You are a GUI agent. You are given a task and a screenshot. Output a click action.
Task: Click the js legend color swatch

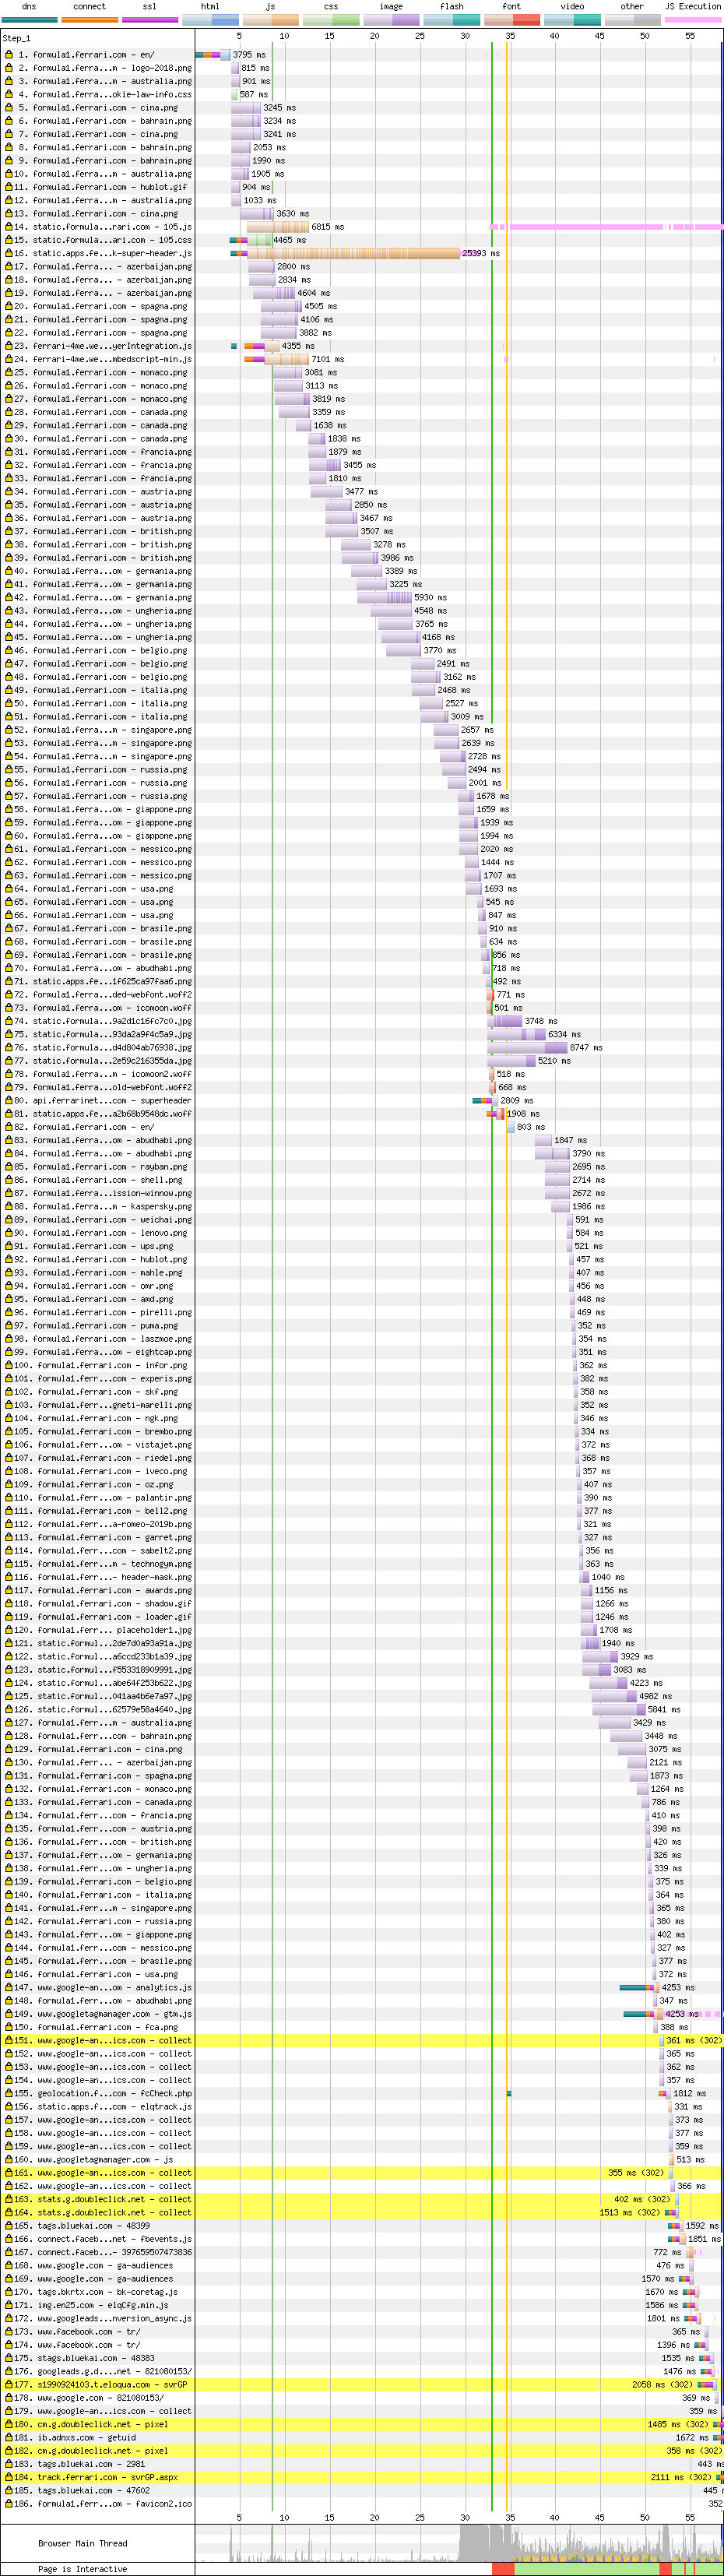point(271,19)
